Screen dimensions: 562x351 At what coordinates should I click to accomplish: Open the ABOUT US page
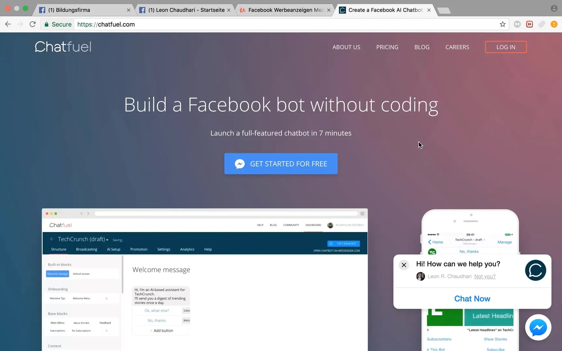coord(346,47)
